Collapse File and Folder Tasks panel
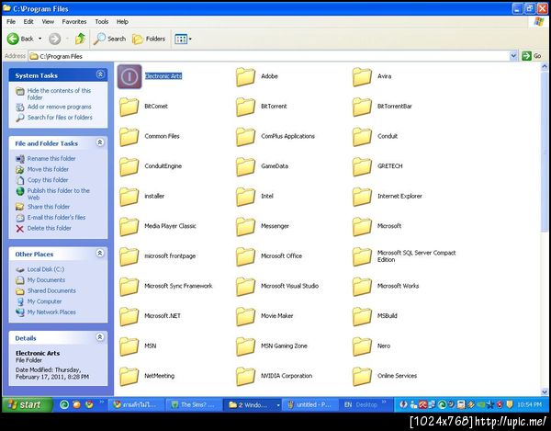The image size is (551, 431). tap(100, 142)
